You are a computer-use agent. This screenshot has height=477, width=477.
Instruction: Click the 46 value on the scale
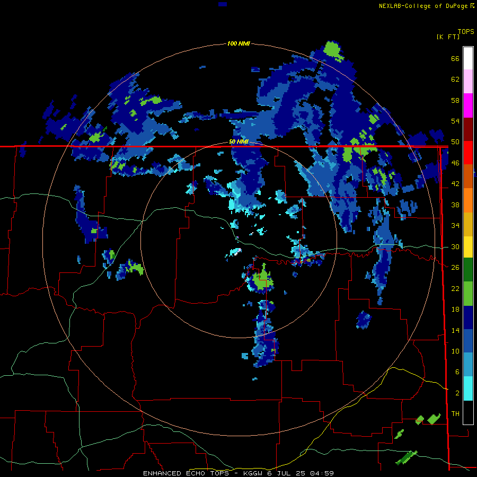click(455, 163)
